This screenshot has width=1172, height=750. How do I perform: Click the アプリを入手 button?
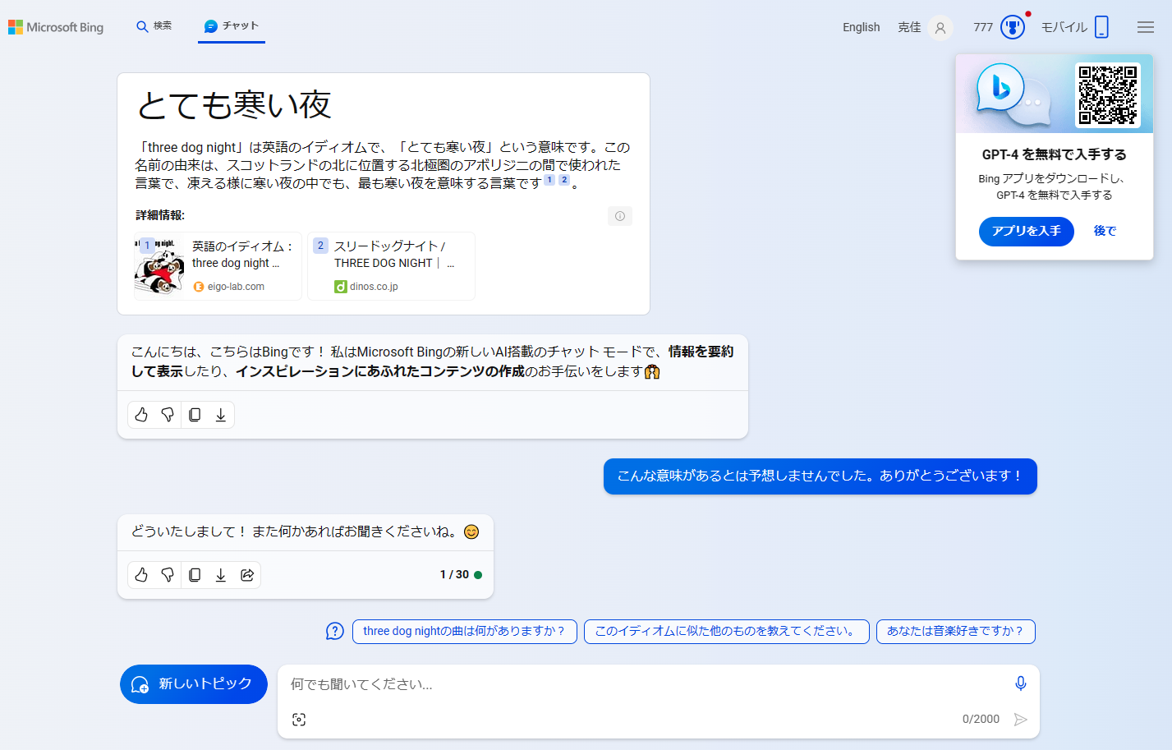1027,232
